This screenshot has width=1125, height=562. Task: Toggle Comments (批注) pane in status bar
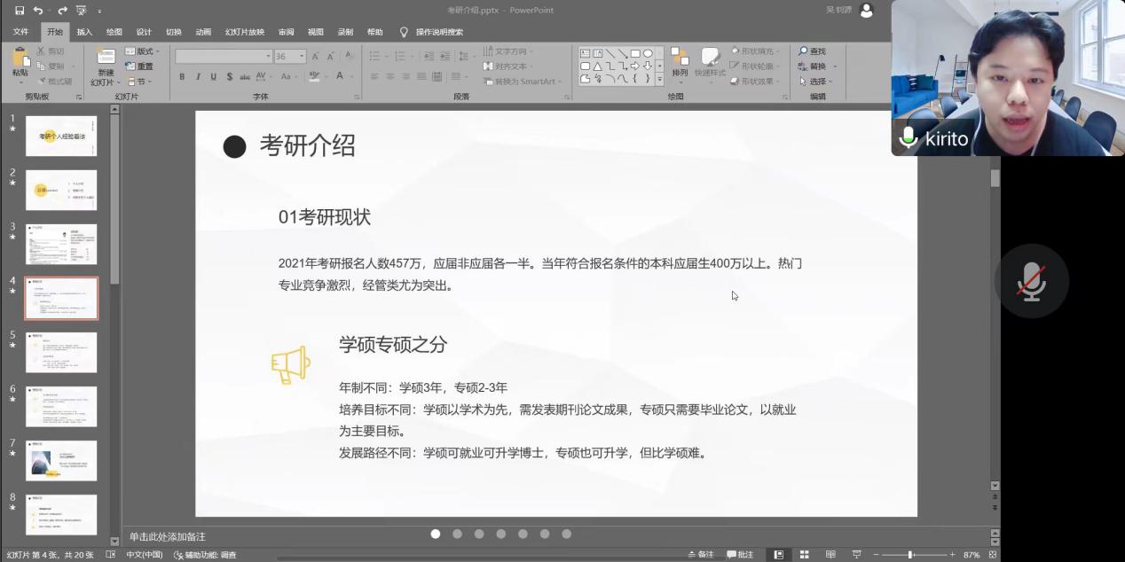point(740,555)
